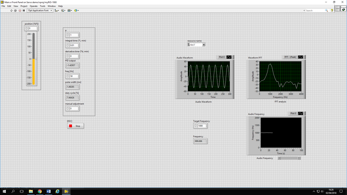Click the Target Frequency field showing 1000

tap(202, 126)
